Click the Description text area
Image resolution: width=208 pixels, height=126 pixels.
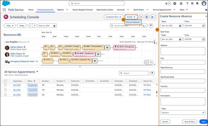pyautogui.click(x=183, y=101)
